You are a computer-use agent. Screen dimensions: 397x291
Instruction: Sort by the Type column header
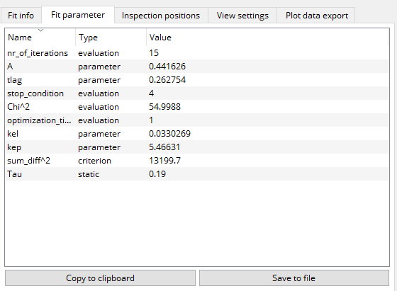(111, 38)
